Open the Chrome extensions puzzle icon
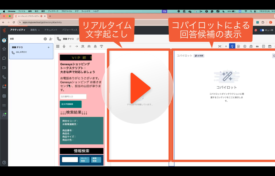 click(x=263, y=22)
